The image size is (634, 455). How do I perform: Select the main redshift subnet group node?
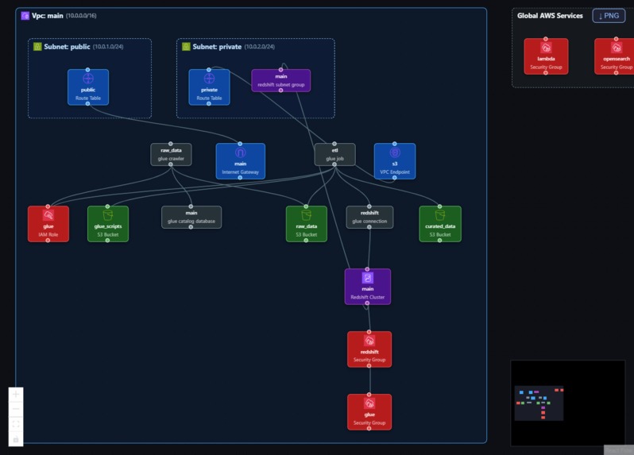281,80
